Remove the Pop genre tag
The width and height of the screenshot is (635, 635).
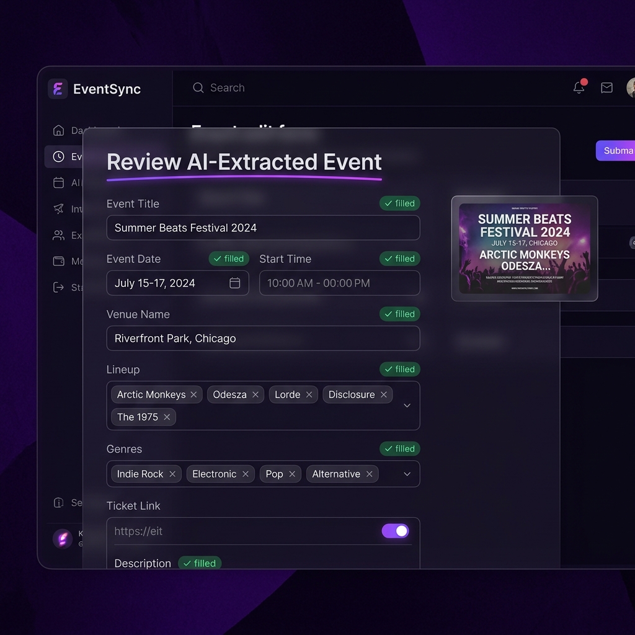point(292,474)
